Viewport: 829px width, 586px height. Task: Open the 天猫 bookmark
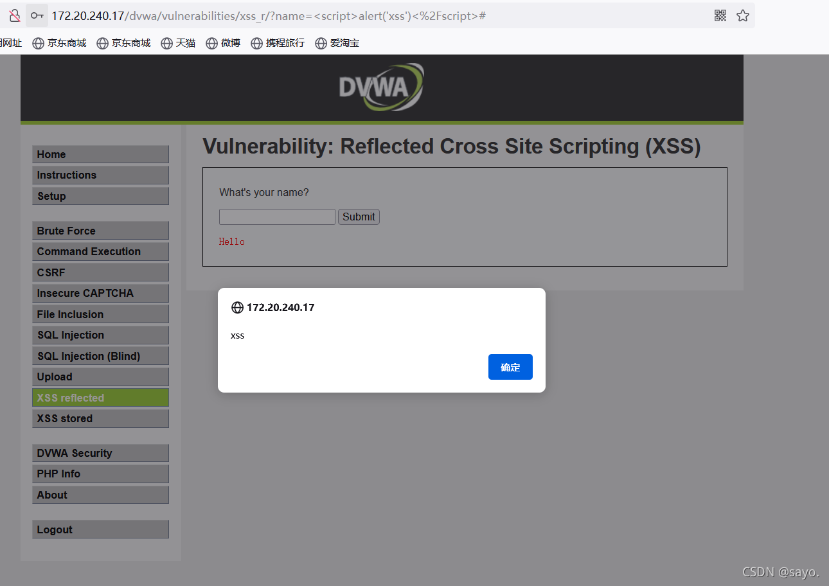click(178, 43)
